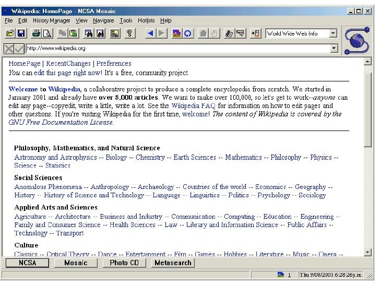Click the scrollbar down arrow
Screen dimensions: 380x285
click(x=367, y=253)
